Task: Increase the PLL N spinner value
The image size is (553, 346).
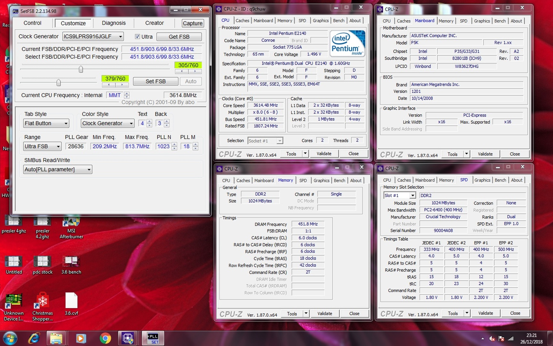Action: pos(174,144)
